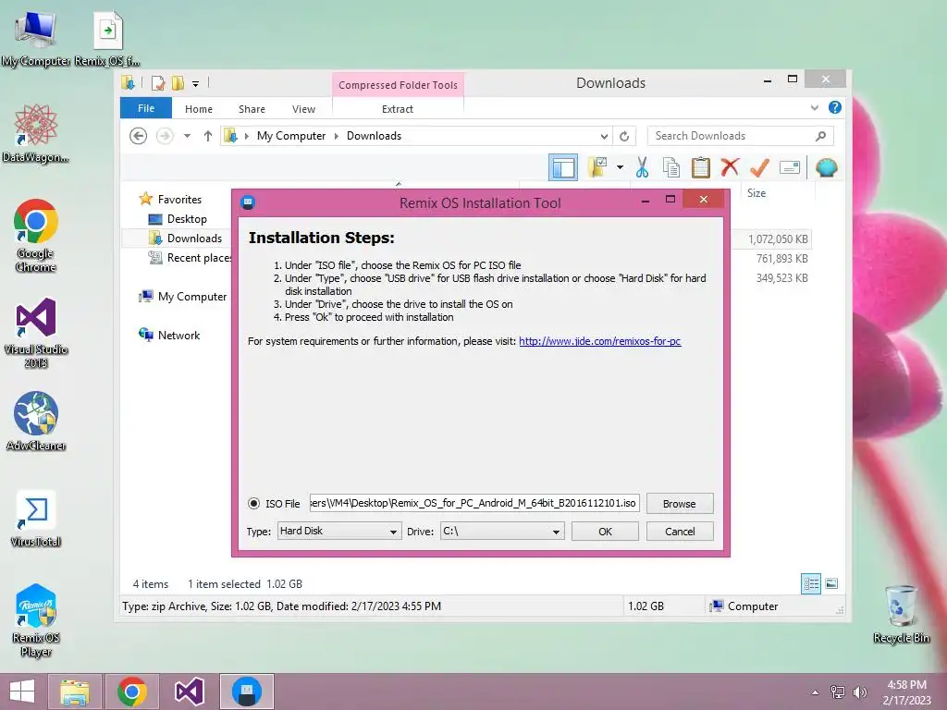Click the Browse button

pyautogui.click(x=680, y=504)
